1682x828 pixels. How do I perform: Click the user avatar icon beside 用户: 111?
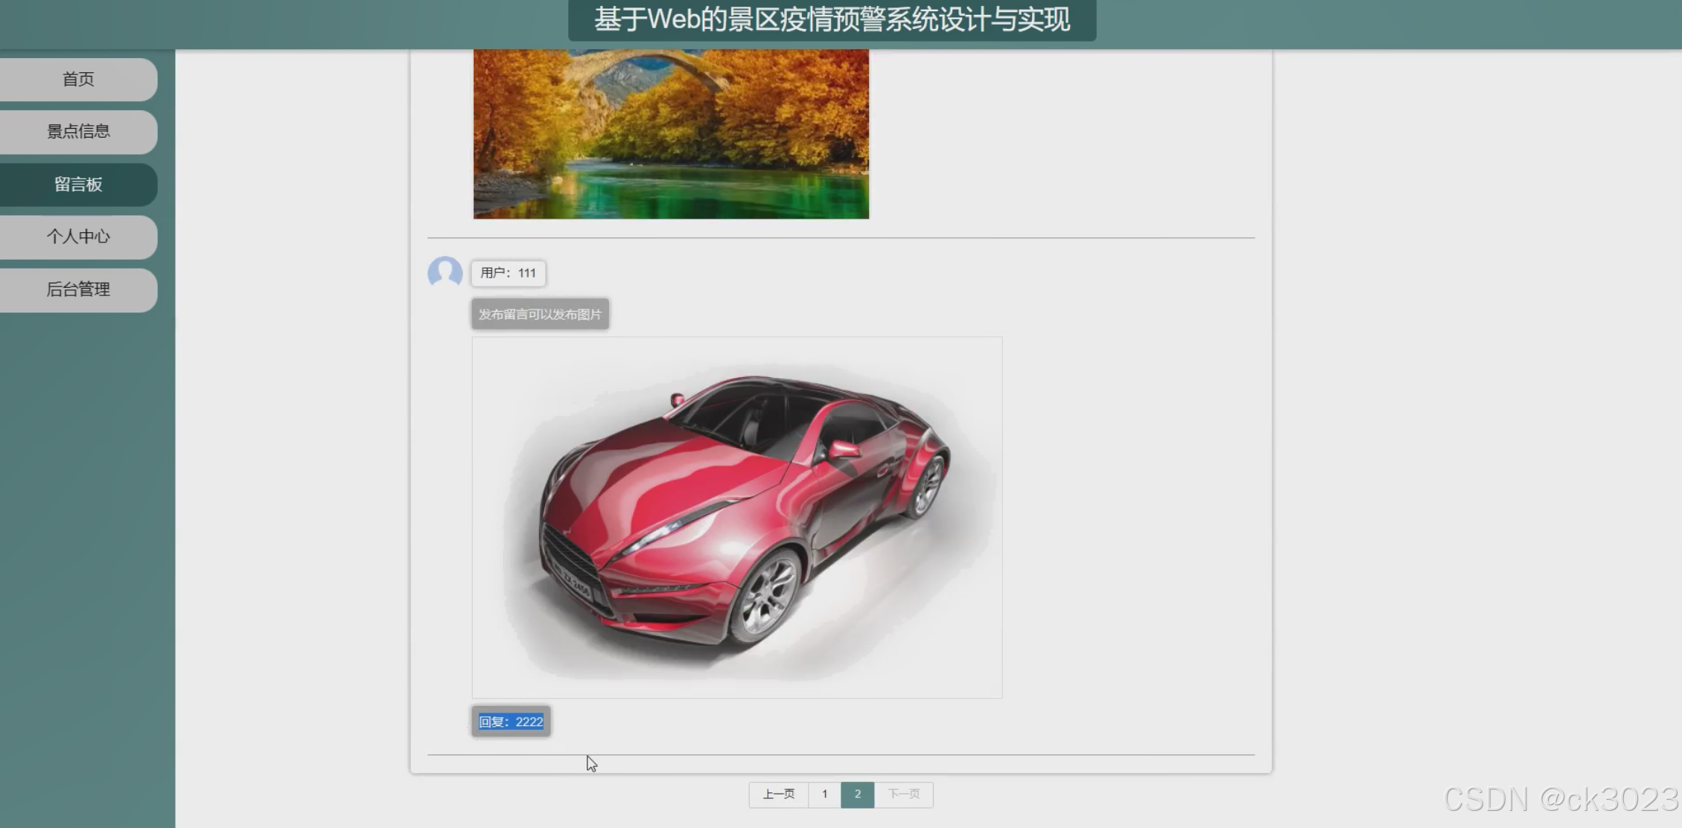pyautogui.click(x=445, y=272)
